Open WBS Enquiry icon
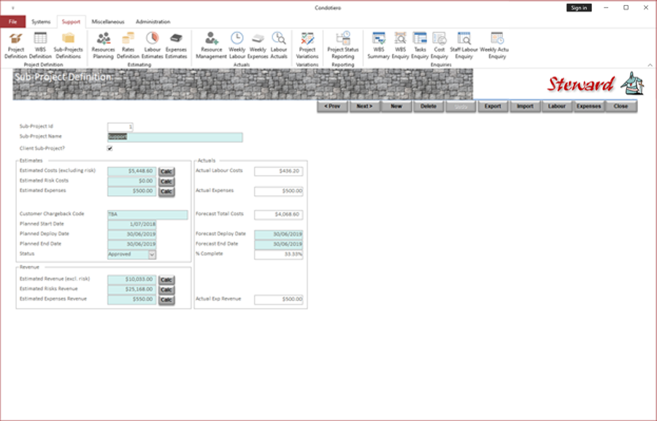The image size is (657, 421). pyautogui.click(x=400, y=45)
